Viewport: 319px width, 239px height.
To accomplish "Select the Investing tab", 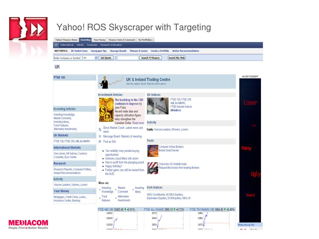I will [85, 40].
